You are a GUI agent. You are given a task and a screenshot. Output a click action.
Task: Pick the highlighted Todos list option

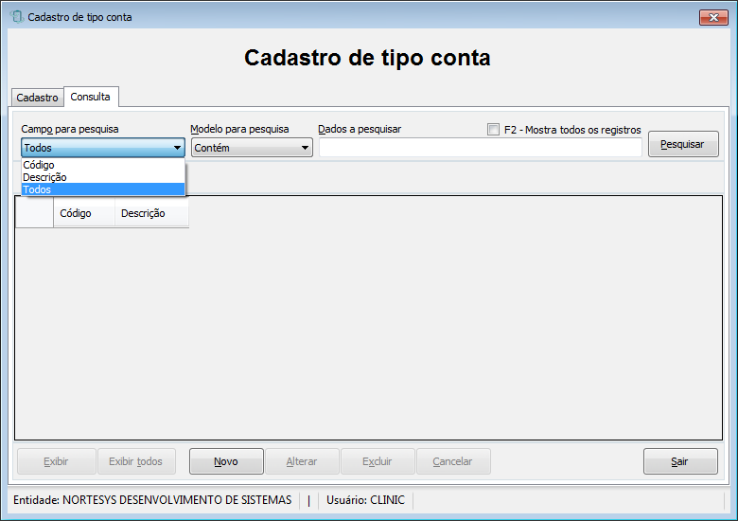coord(103,189)
